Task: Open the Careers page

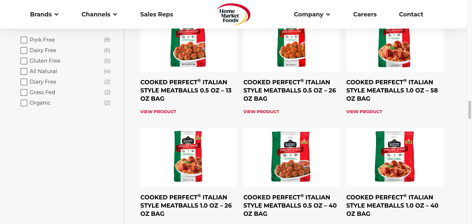Action: point(365,14)
